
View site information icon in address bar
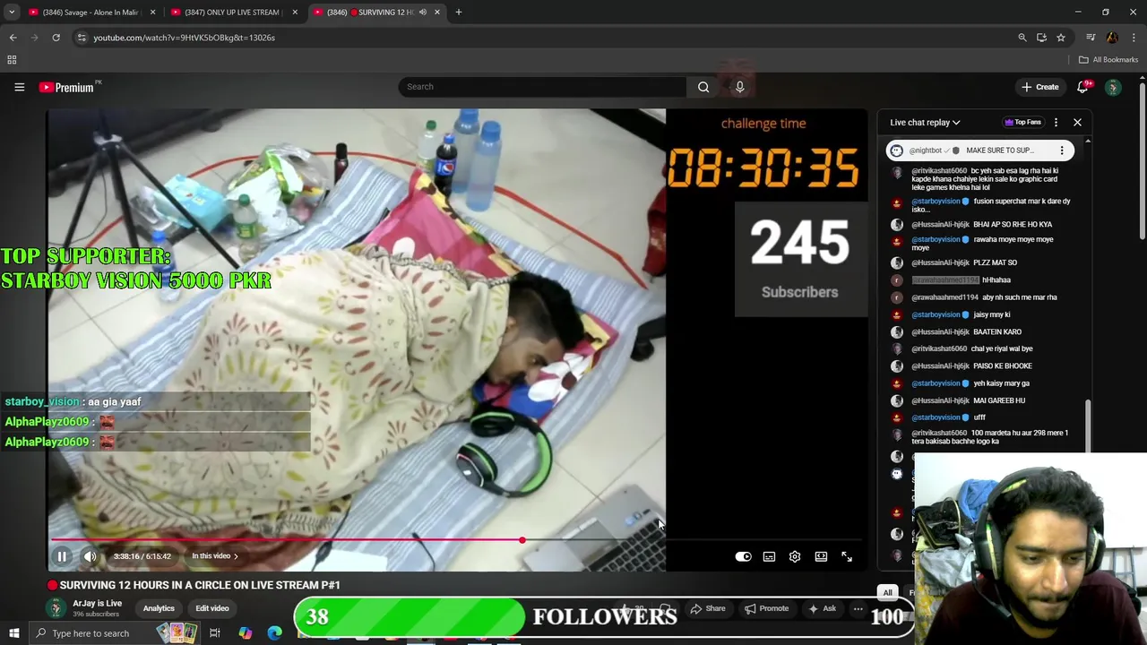[x=82, y=38]
